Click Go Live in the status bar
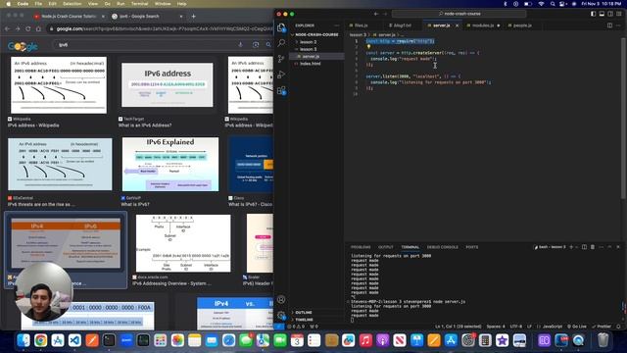Image resolution: width=627 pixels, height=353 pixels. tap(576, 327)
